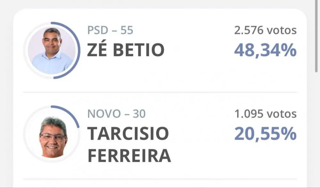Viewport: 320px width, 188px height.
Task: Click the number 30 in NOVO label
Action: (139, 114)
